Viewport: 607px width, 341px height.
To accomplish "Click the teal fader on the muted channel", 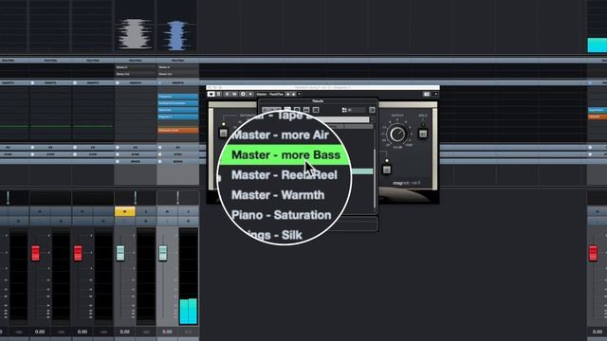I will [120, 253].
